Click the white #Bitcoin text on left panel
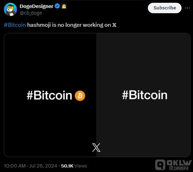Viewport: 193px width, 172px height. 49,95
